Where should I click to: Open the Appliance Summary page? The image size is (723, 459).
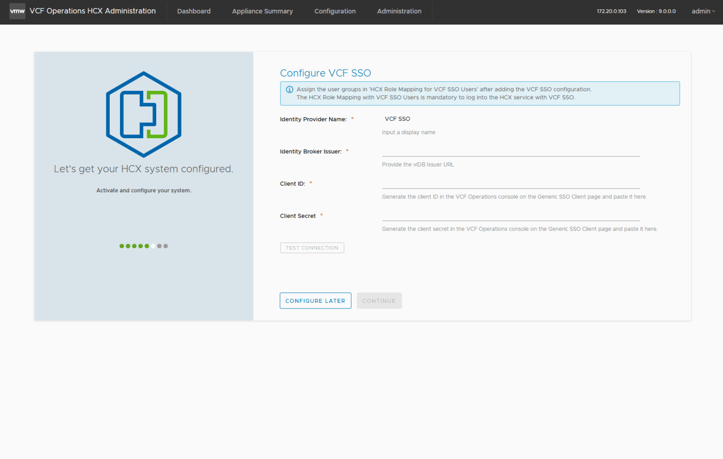point(262,11)
